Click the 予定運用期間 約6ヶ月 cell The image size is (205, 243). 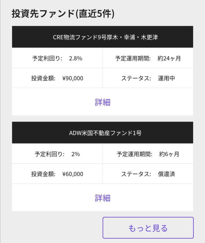pyautogui.click(x=148, y=154)
